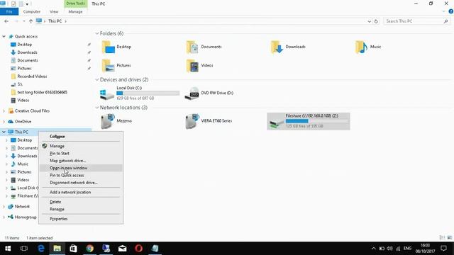
Task: Click the This PC breadcrumb in address bar
Action: (55, 21)
